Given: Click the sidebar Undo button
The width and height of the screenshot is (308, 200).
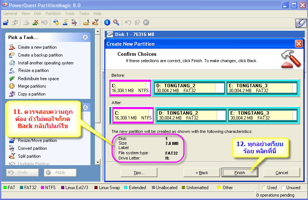Looking at the screenshot, I should click(x=22, y=172).
